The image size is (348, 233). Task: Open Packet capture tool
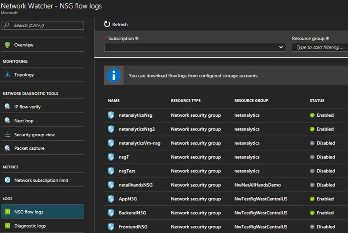pyautogui.click(x=42, y=148)
